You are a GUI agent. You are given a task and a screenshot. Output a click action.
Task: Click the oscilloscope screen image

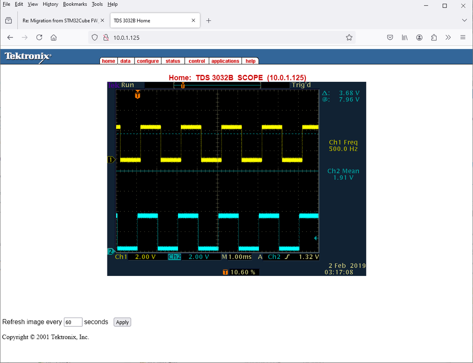pos(237,179)
